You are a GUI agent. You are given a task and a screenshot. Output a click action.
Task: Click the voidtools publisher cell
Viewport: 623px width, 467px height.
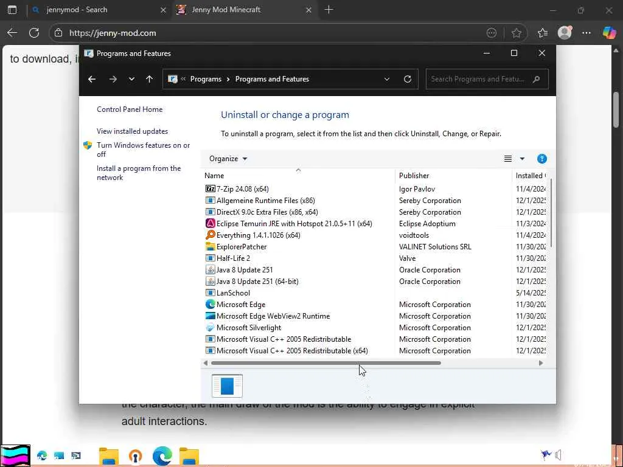coord(414,235)
